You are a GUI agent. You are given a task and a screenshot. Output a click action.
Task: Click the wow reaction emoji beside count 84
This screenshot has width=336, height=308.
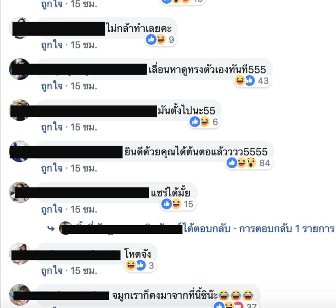pyautogui.click(x=251, y=163)
